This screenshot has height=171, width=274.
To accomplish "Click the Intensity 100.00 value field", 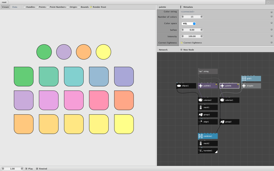I will 192,36.
